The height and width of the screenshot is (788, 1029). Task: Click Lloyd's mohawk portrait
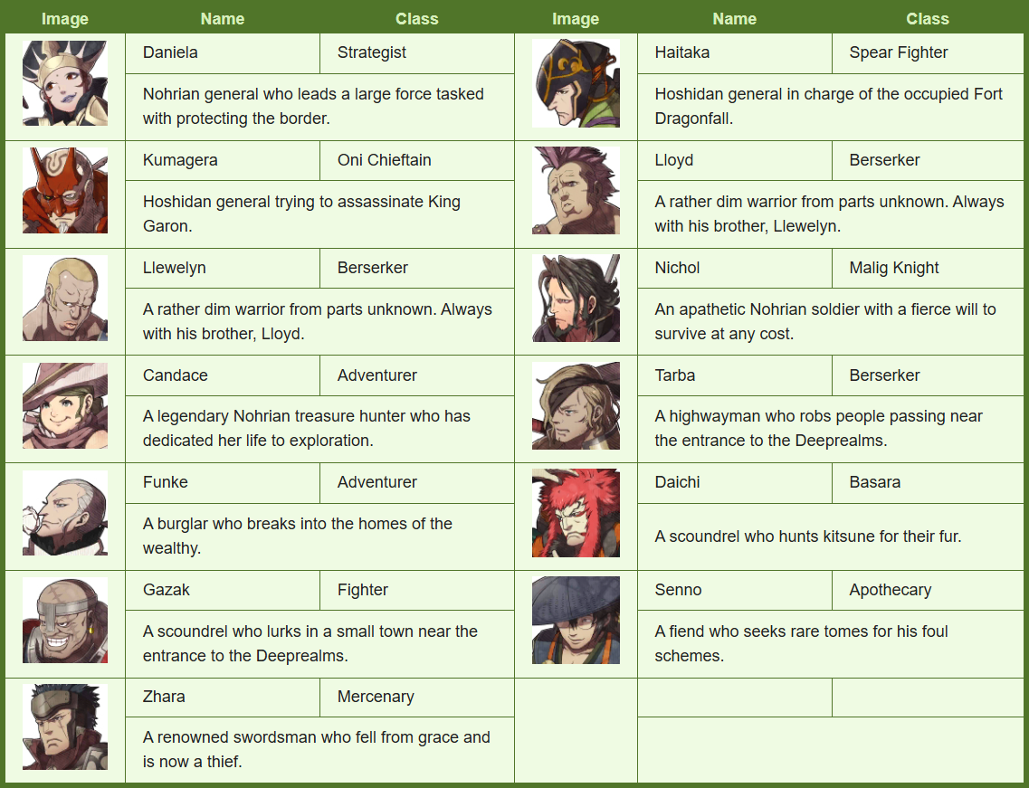(x=576, y=190)
